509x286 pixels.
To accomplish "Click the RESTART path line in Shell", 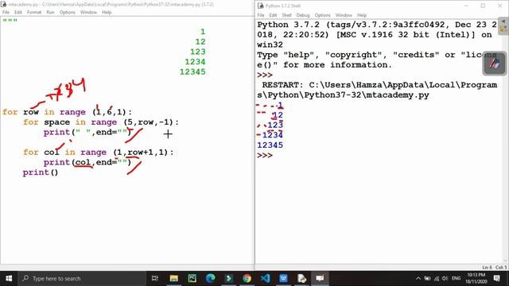I will (377, 90).
